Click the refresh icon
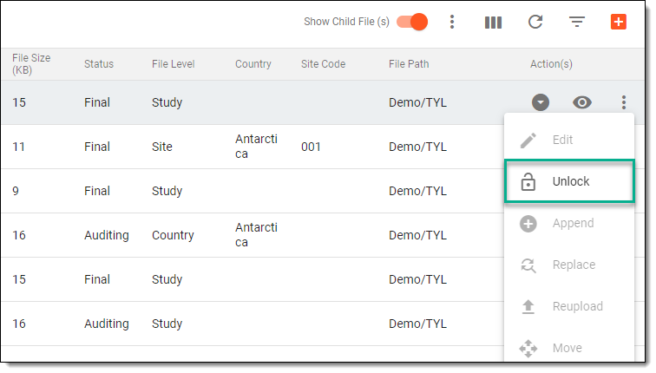The height and width of the screenshot is (373, 656). click(535, 22)
